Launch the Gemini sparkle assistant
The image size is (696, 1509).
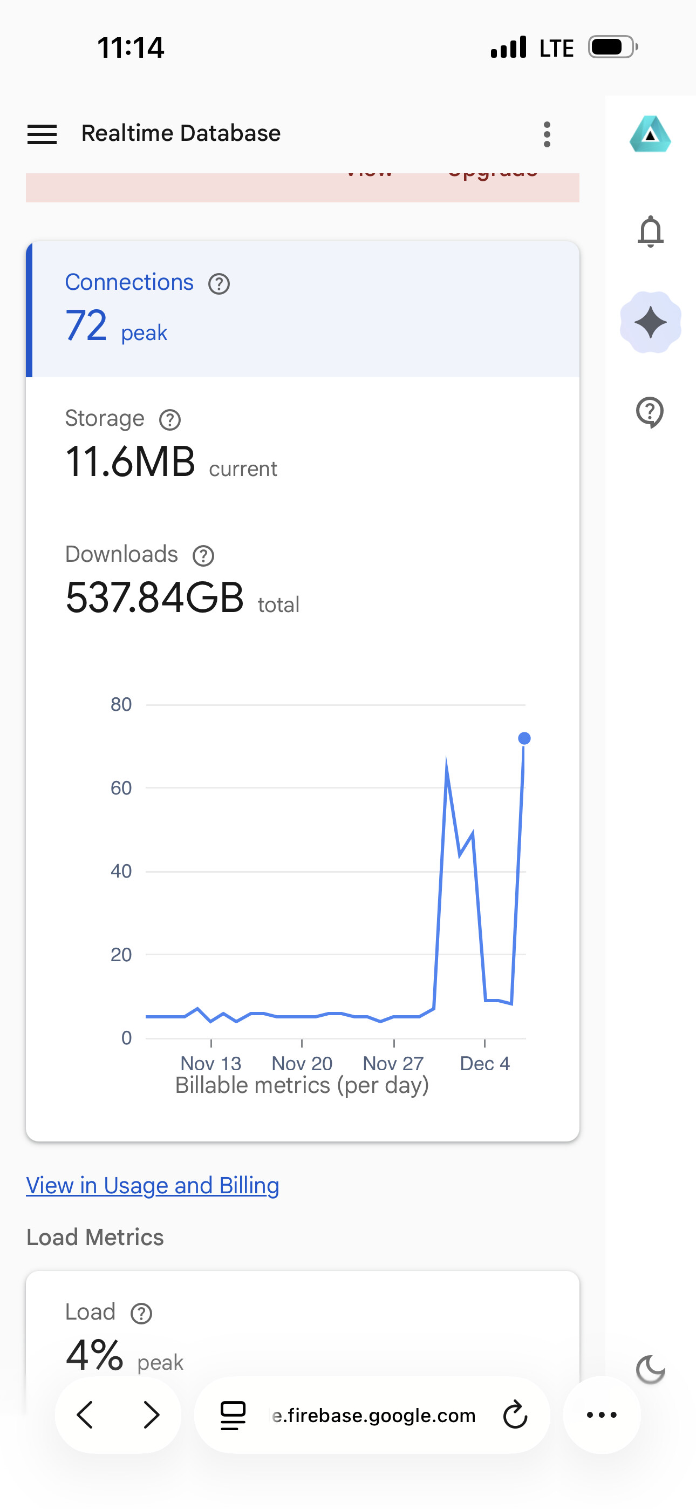[650, 322]
